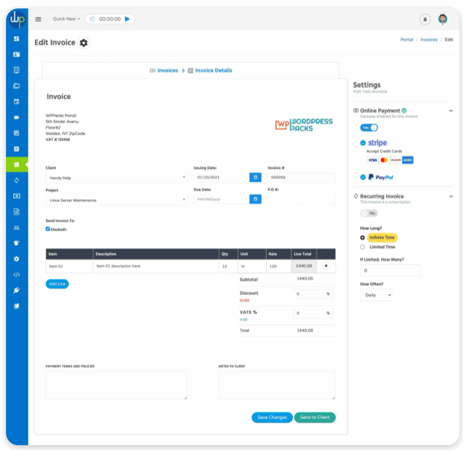Open the timesheet clock icon in sidebar
The width and height of the screenshot is (463, 450).
16,133
